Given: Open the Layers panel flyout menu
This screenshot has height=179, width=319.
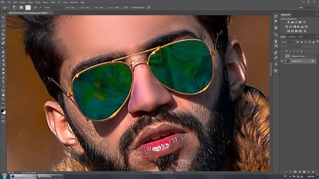Looking at the screenshot, I should pyautogui.click(x=317, y=37).
